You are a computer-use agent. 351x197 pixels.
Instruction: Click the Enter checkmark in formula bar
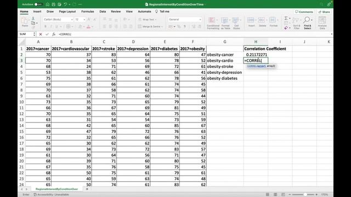[x=47, y=34]
